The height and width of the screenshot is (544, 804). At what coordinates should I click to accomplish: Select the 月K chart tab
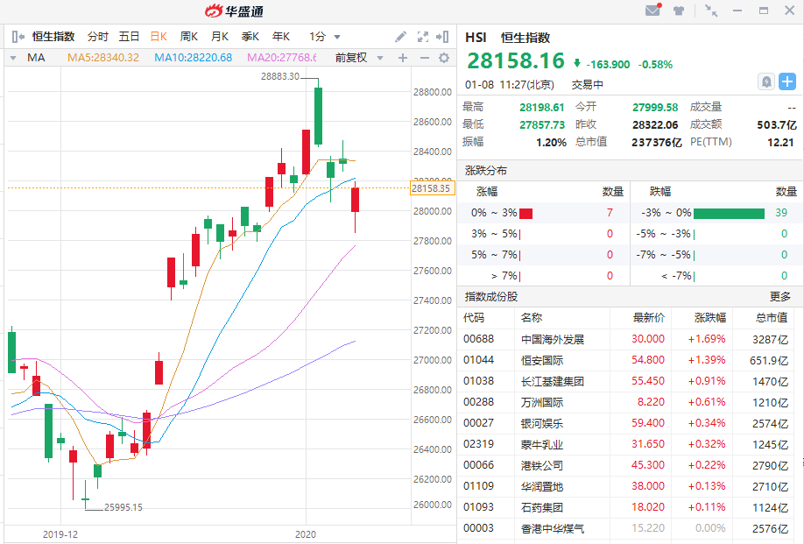coord(220,37)
